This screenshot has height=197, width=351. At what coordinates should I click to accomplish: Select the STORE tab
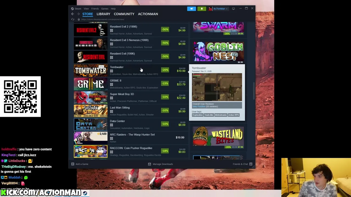coord(88,14)
